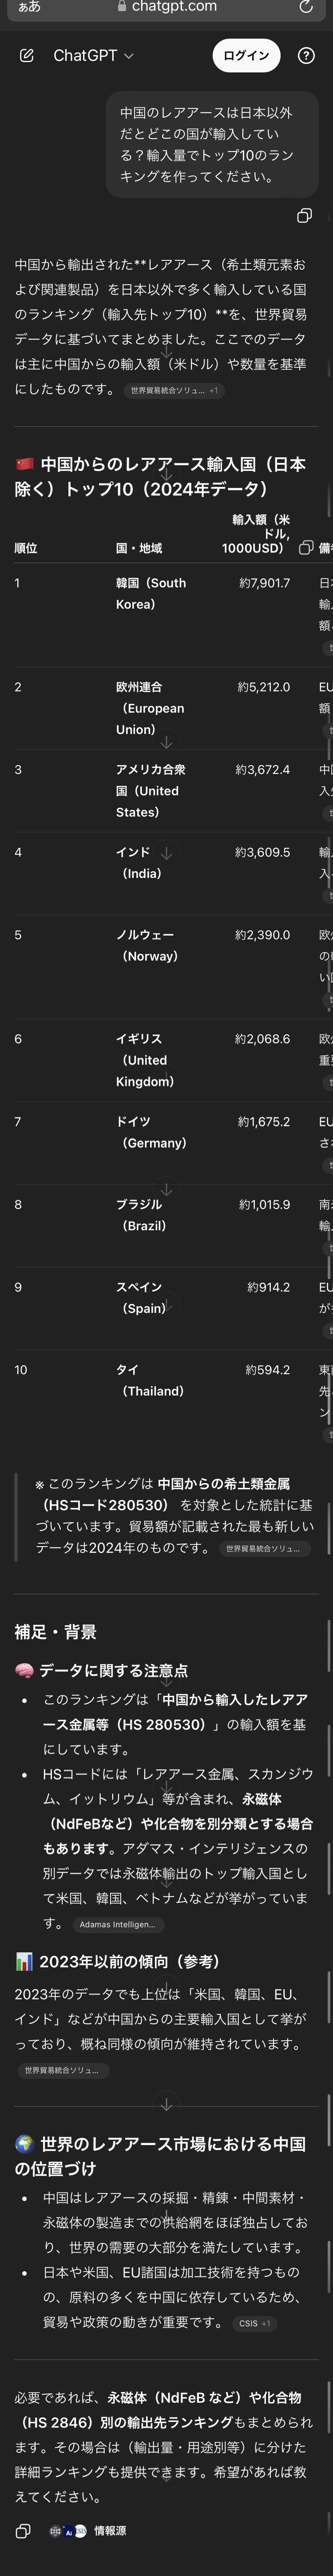Click the ログイン button
The image size is (333, 2576).
[x=246, y=56]
